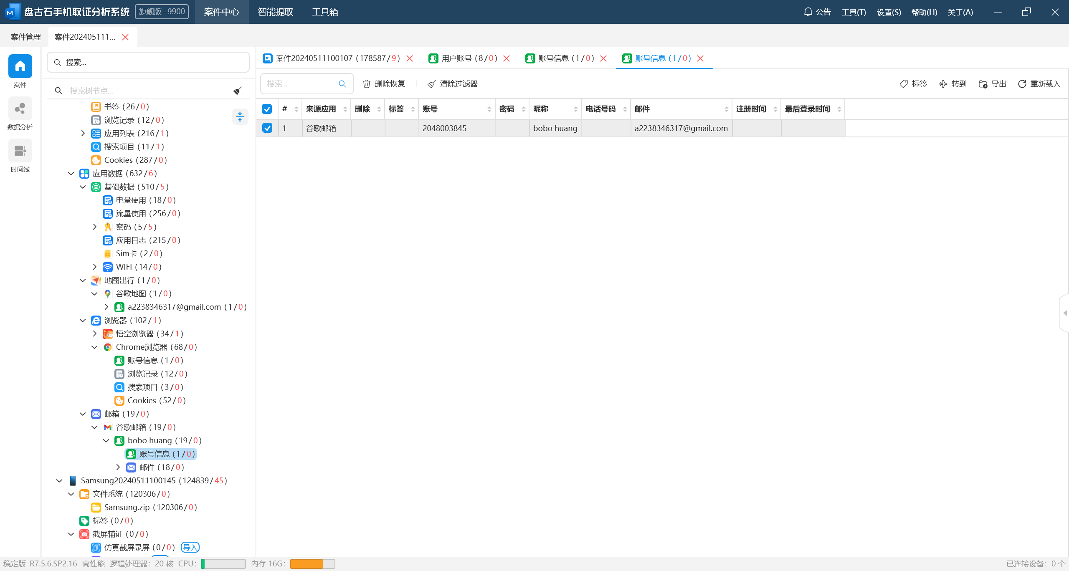Uncheck the header select-all checkbox

click(267, 109)
